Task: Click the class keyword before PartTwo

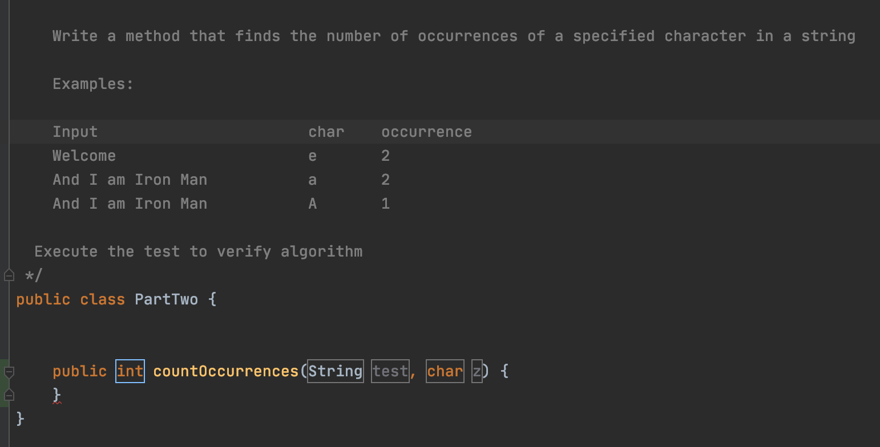Action: point(102,299)
